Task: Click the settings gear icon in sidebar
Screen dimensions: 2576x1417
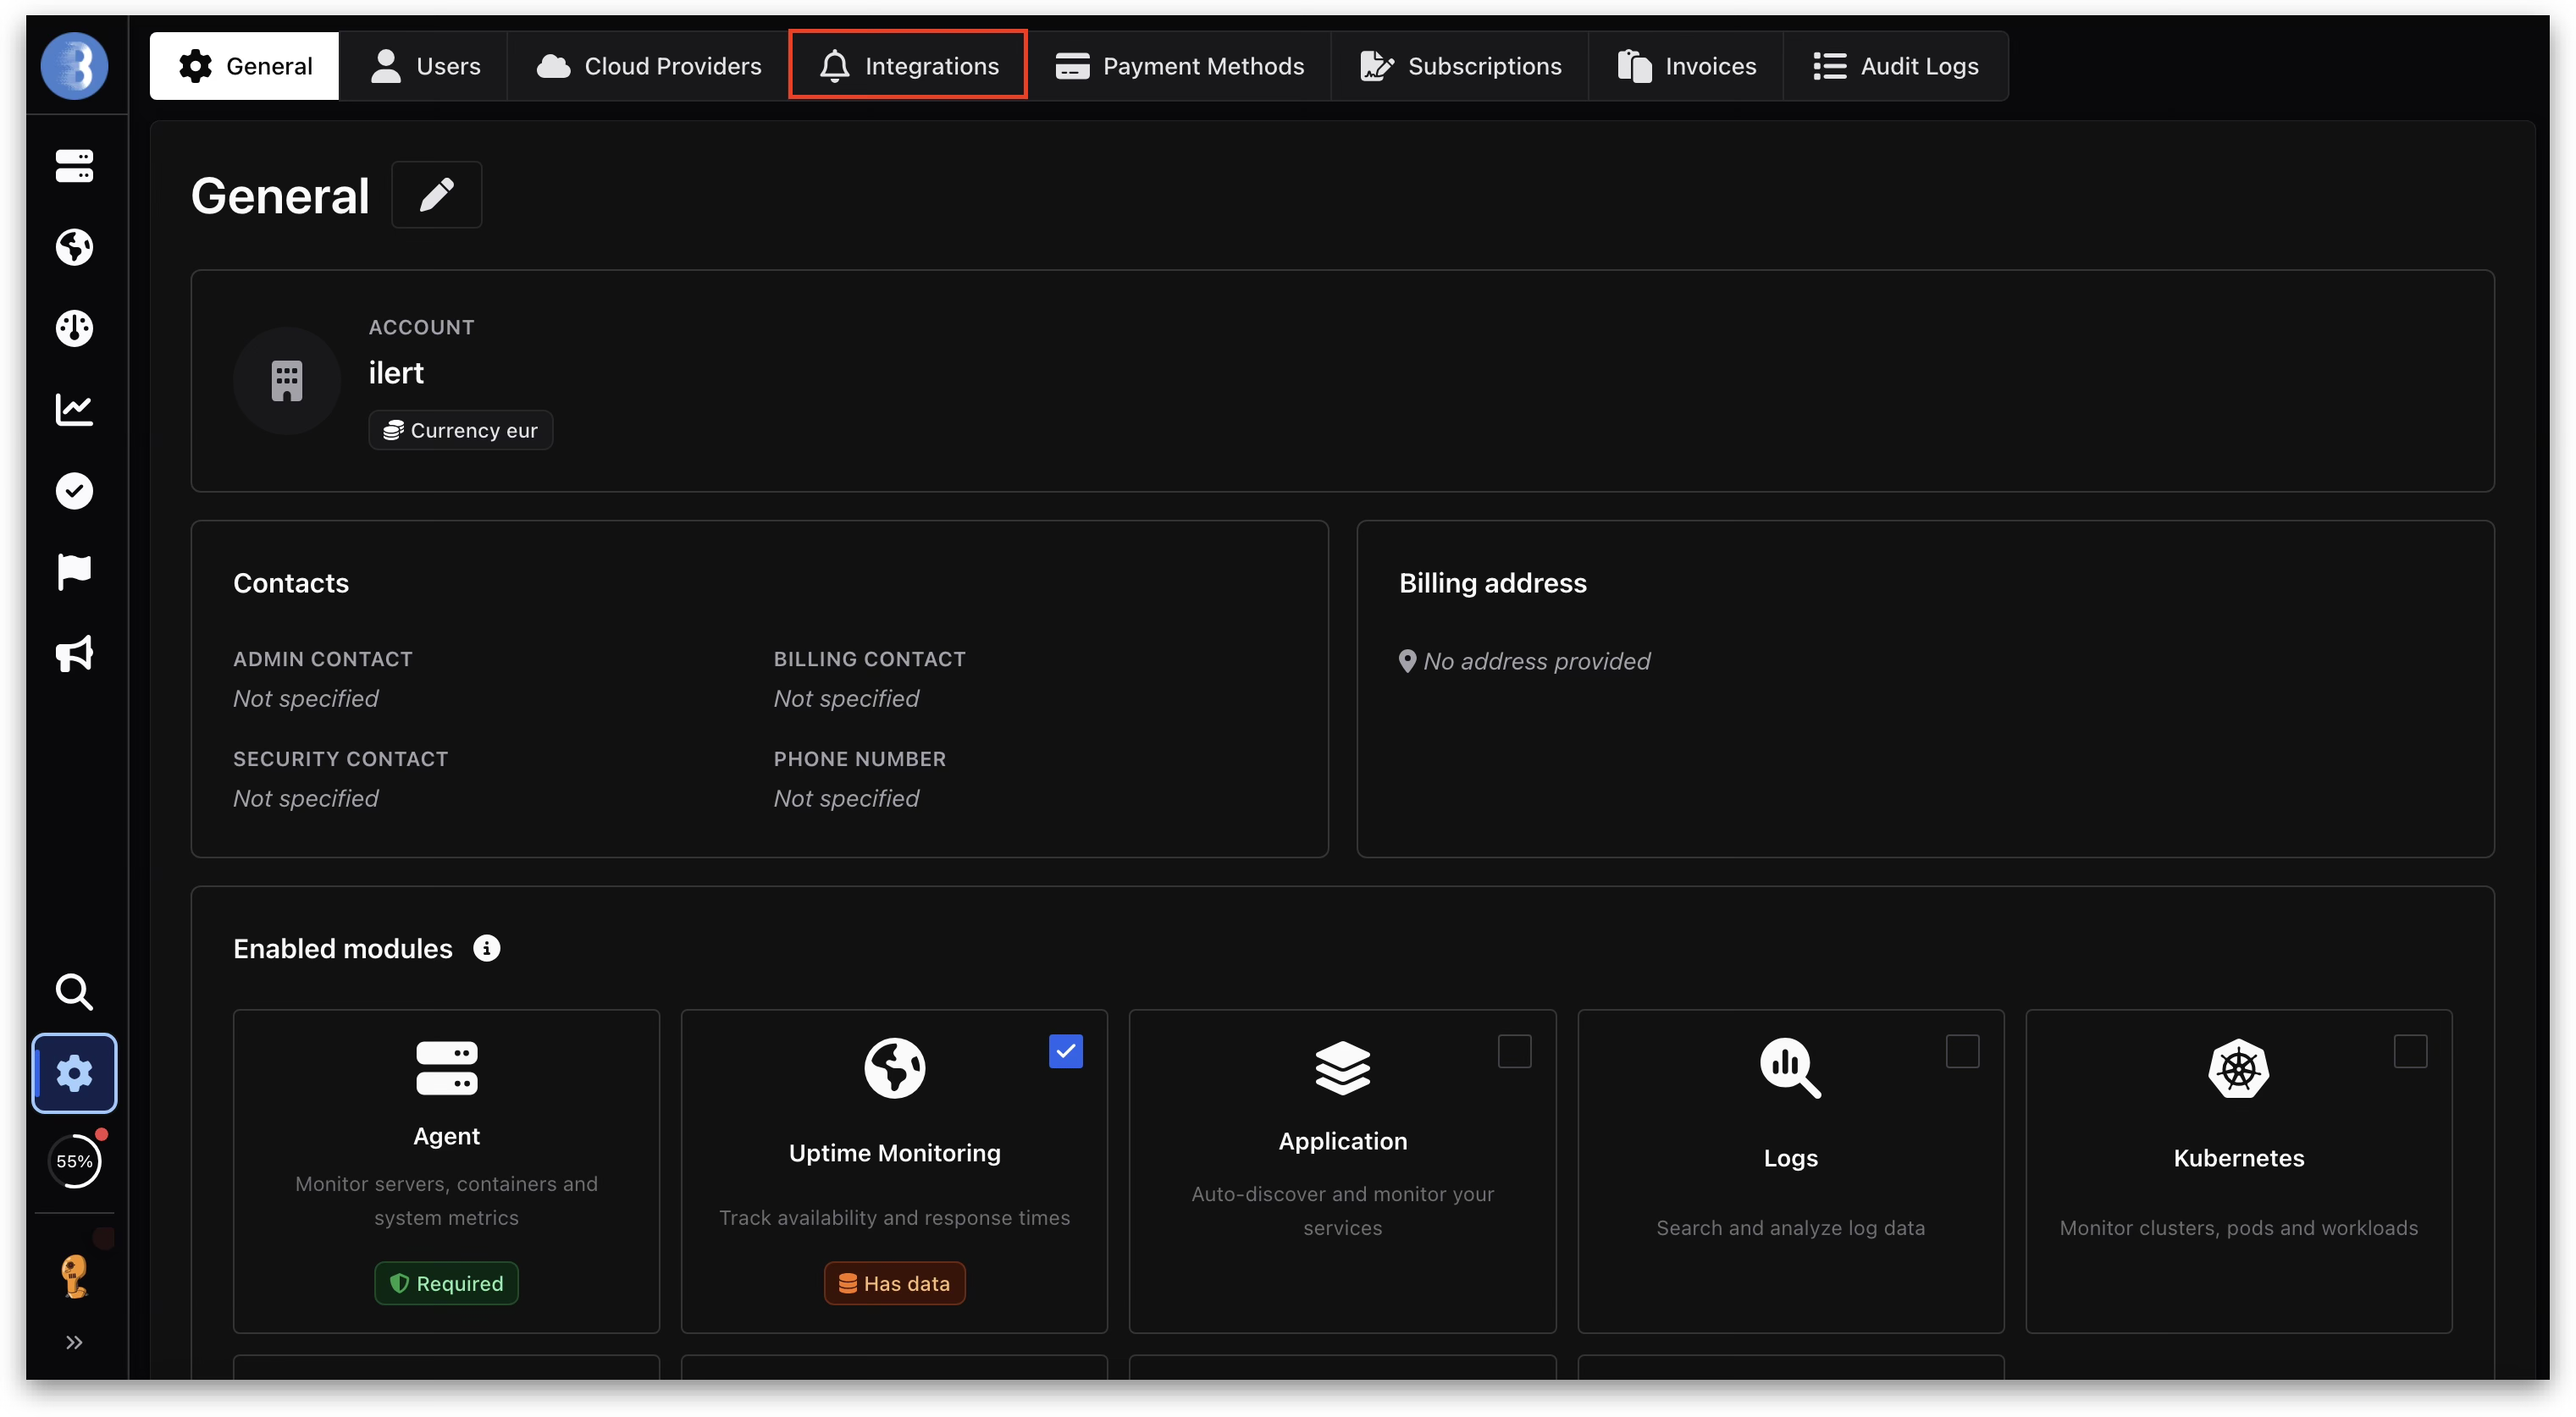Action: point(74,1073)
